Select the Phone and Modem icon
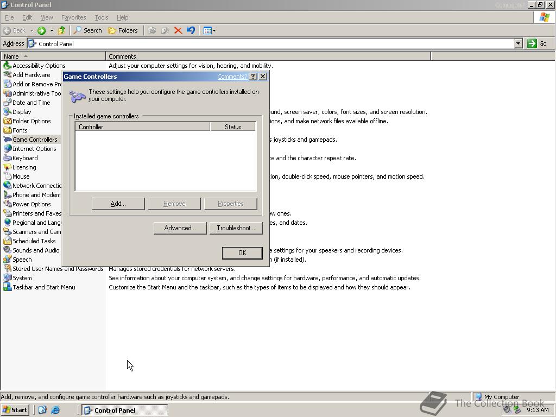 tap(7, 195)
